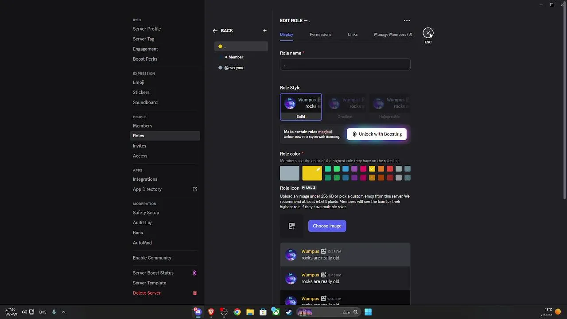The height and width of the screenshot is (319, 567).
Task: Open File Explorer from the taskbar
Action: (x=250, y=312)
